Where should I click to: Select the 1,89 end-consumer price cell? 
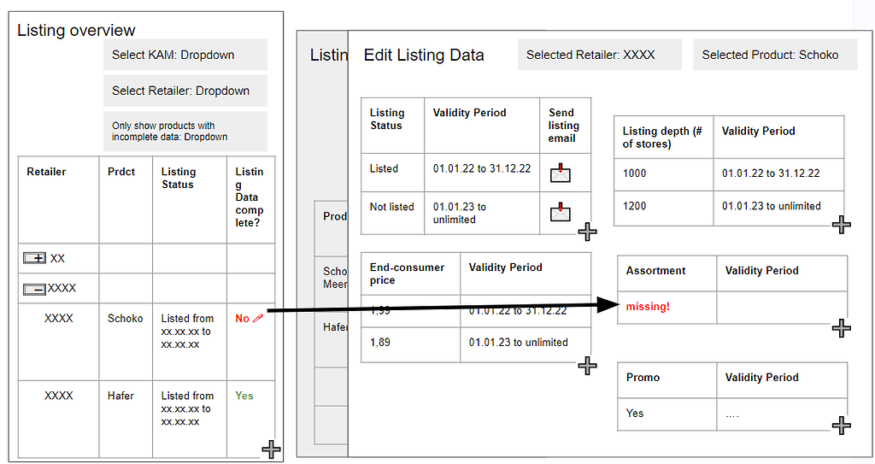point(380,343)
